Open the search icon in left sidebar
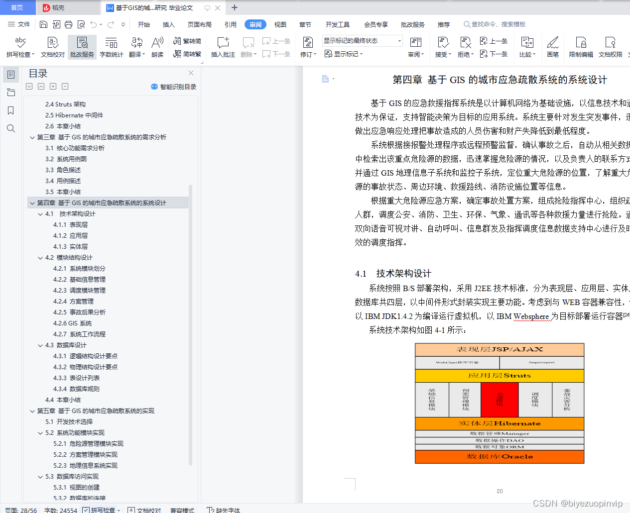 [11, 128]
